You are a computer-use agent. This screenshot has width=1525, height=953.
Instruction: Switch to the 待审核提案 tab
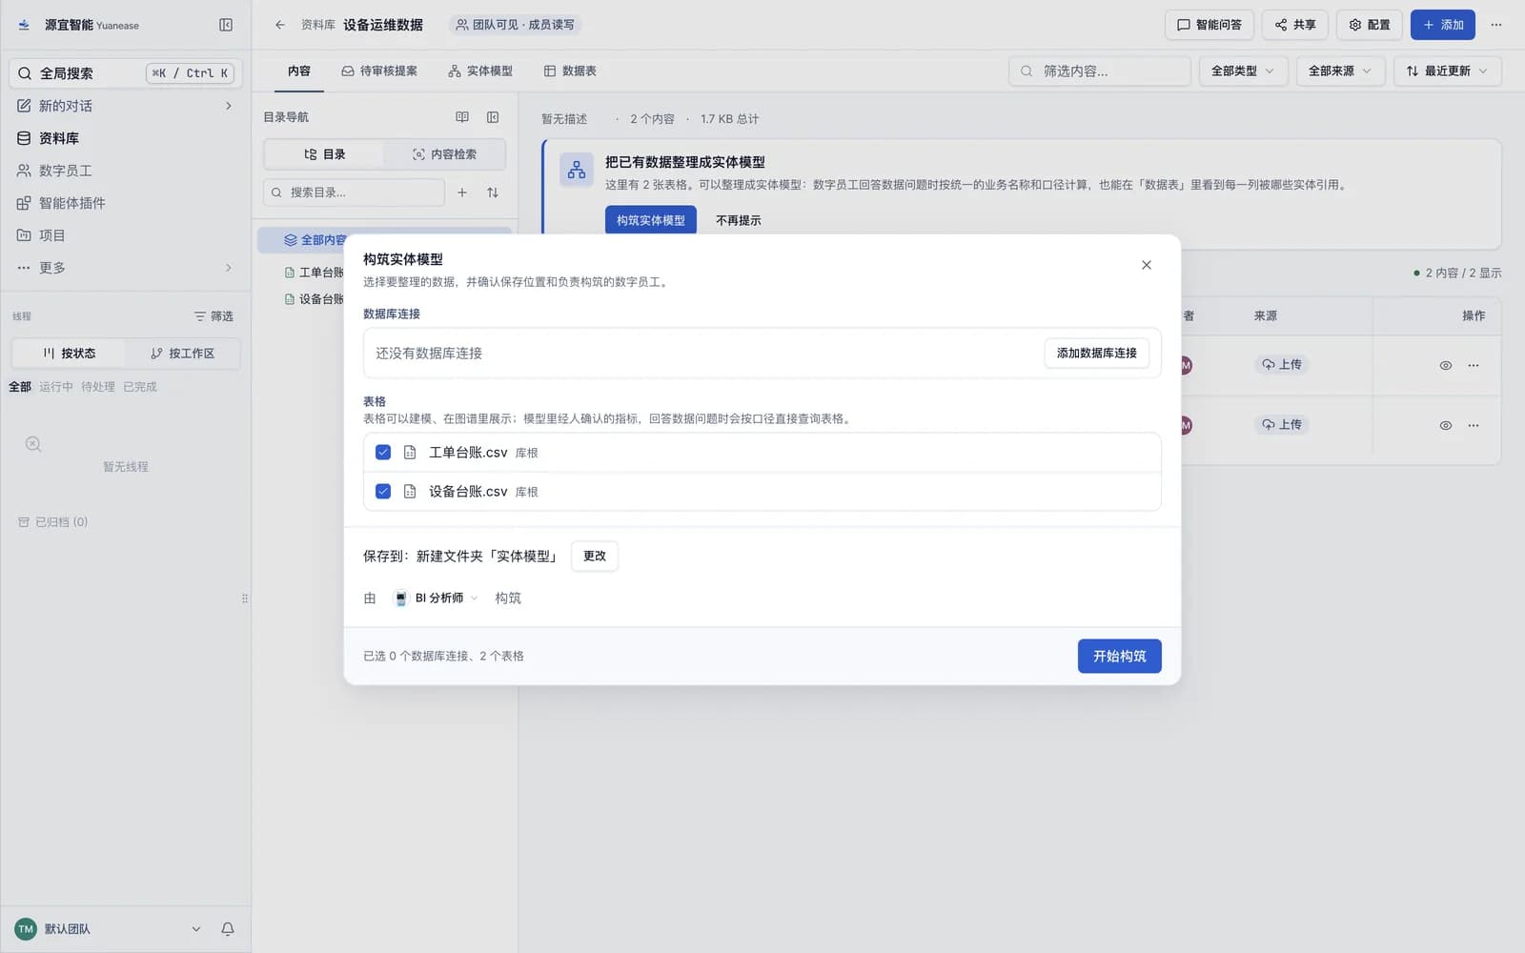379,71
